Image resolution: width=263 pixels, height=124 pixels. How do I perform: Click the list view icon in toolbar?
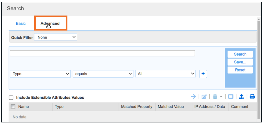(231, 97)
